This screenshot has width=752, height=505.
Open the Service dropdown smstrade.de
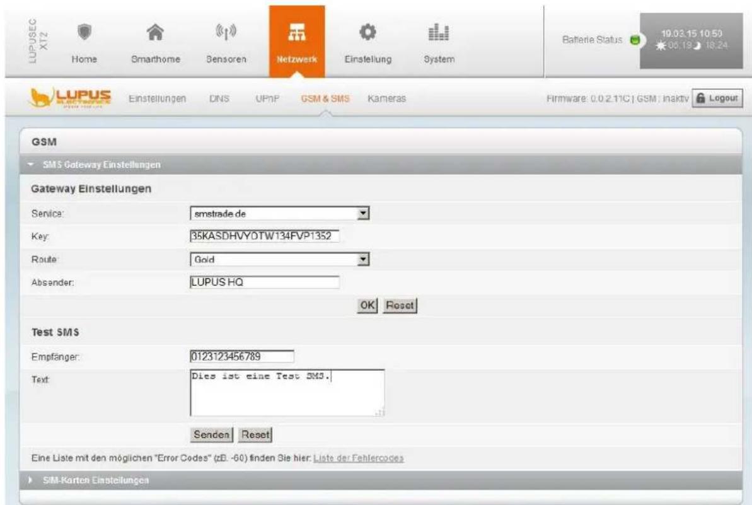click(280, 214)
